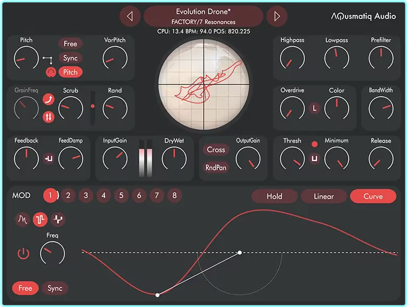Select MOD slot 2
407x307 pixels.
pos(68,195)
